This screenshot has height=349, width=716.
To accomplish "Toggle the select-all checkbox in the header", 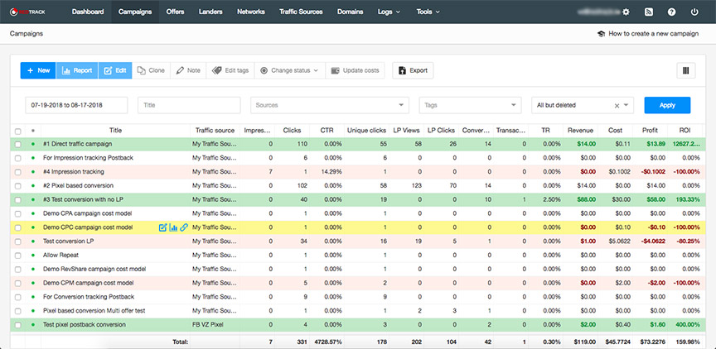I will (17, 131).
